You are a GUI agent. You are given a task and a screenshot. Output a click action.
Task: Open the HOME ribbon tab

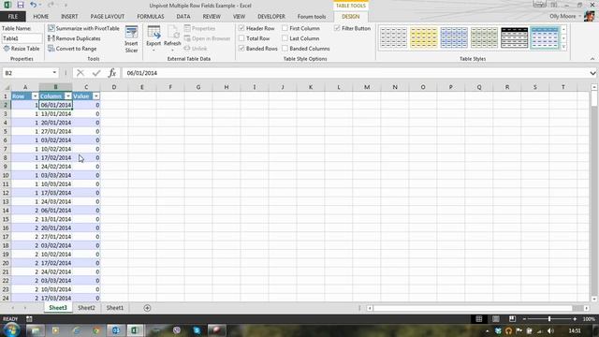[41, 17]
